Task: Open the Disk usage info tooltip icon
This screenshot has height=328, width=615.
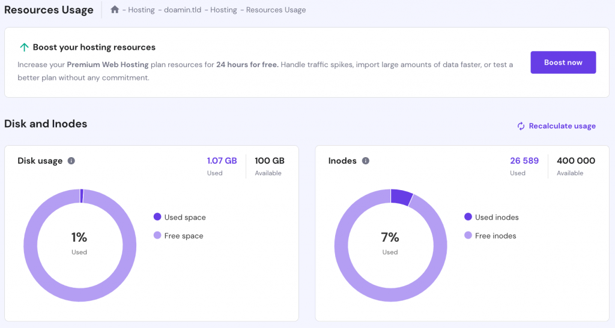Action: (x=71, y=161)
